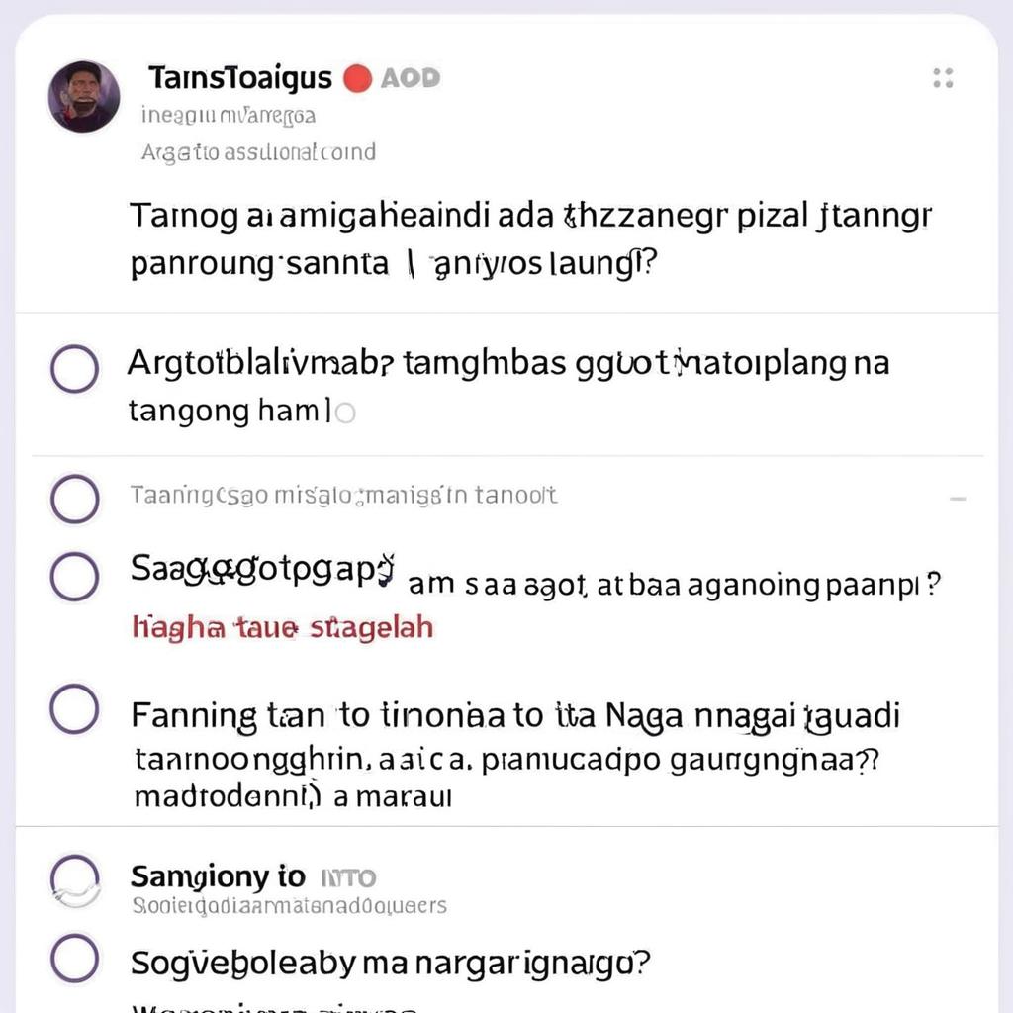Select the radio option starting with Taaning
The height and width of the screenshot is (1013, 1013).
click(75, 499)
